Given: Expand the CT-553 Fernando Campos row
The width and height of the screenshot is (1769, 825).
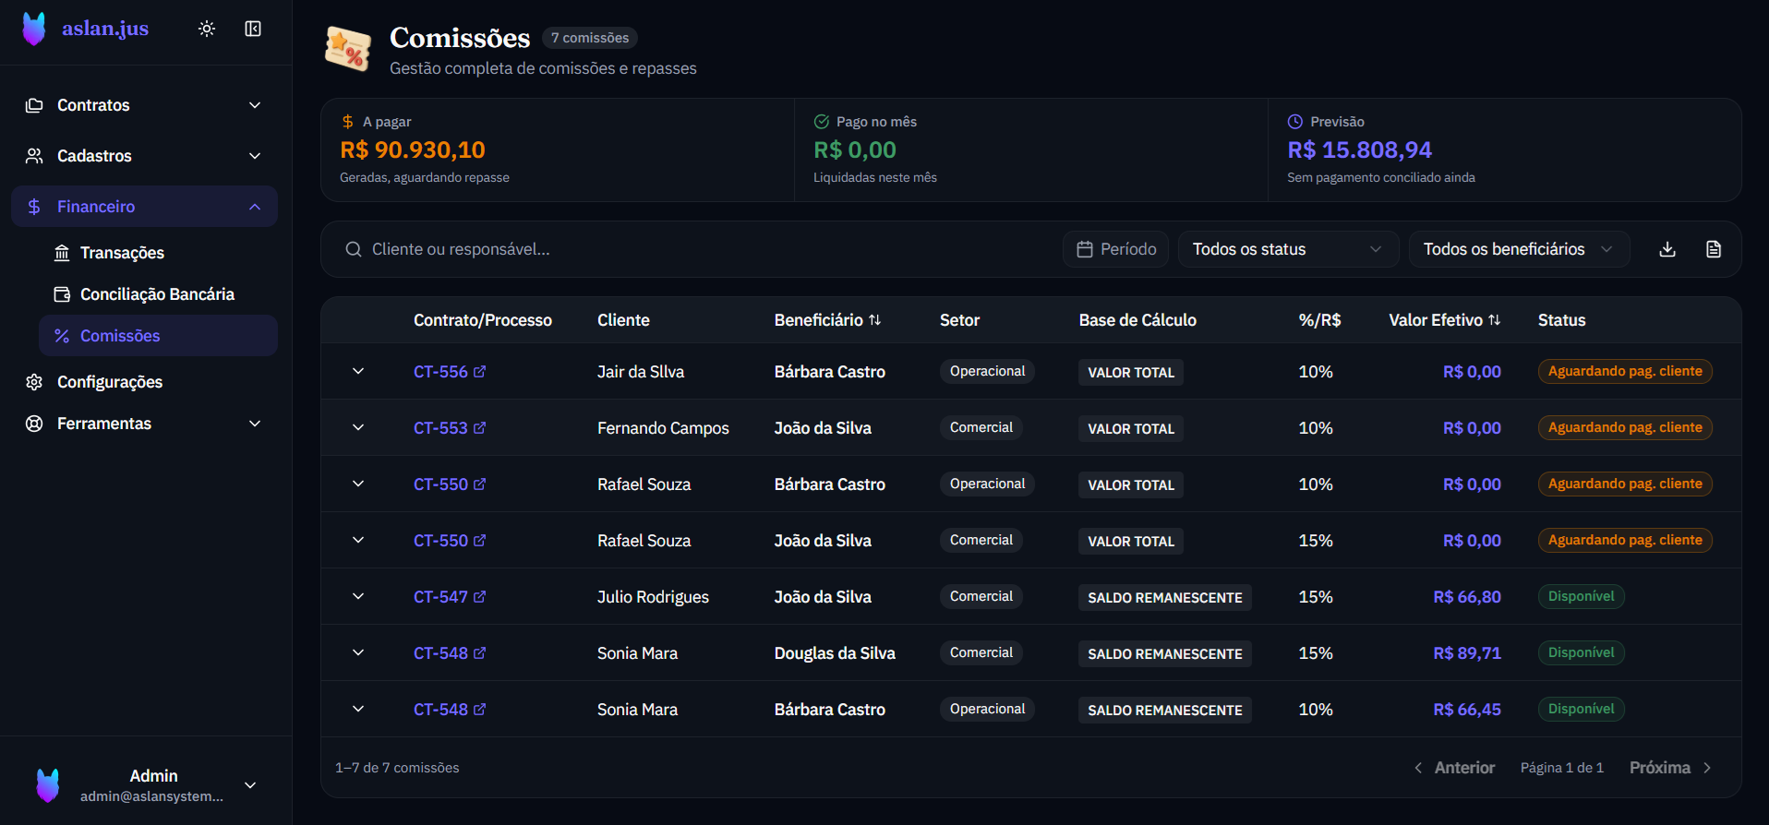Looking at the screenshot, I should click(358, 427).
